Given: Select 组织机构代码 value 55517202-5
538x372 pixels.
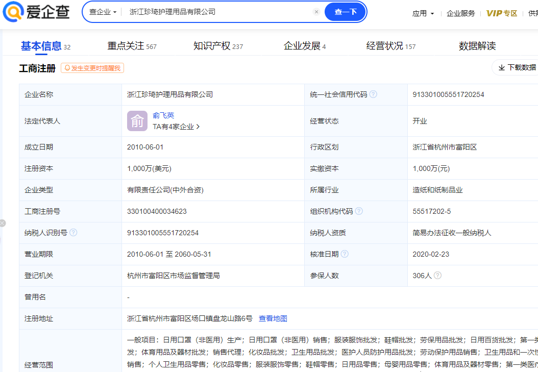Looking at the screenshot, I should click(x=432, y=212).
